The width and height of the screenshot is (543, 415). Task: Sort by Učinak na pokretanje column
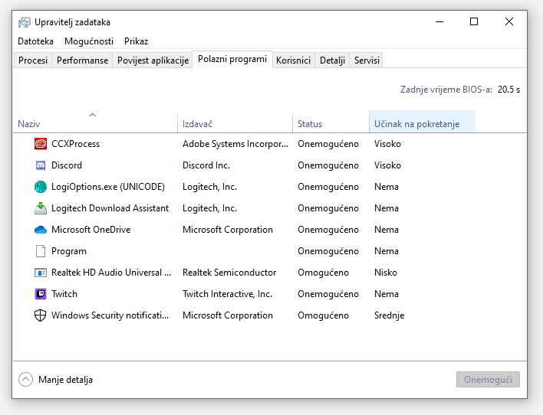click(x=416, y=124)
